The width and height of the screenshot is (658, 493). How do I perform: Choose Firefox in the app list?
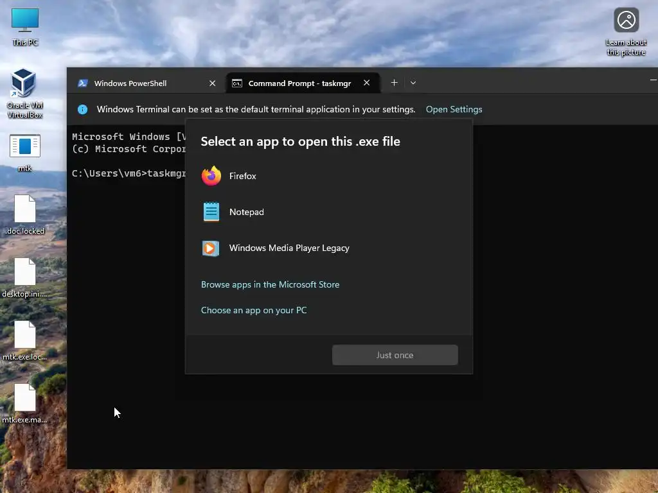[x=328, y=176]
